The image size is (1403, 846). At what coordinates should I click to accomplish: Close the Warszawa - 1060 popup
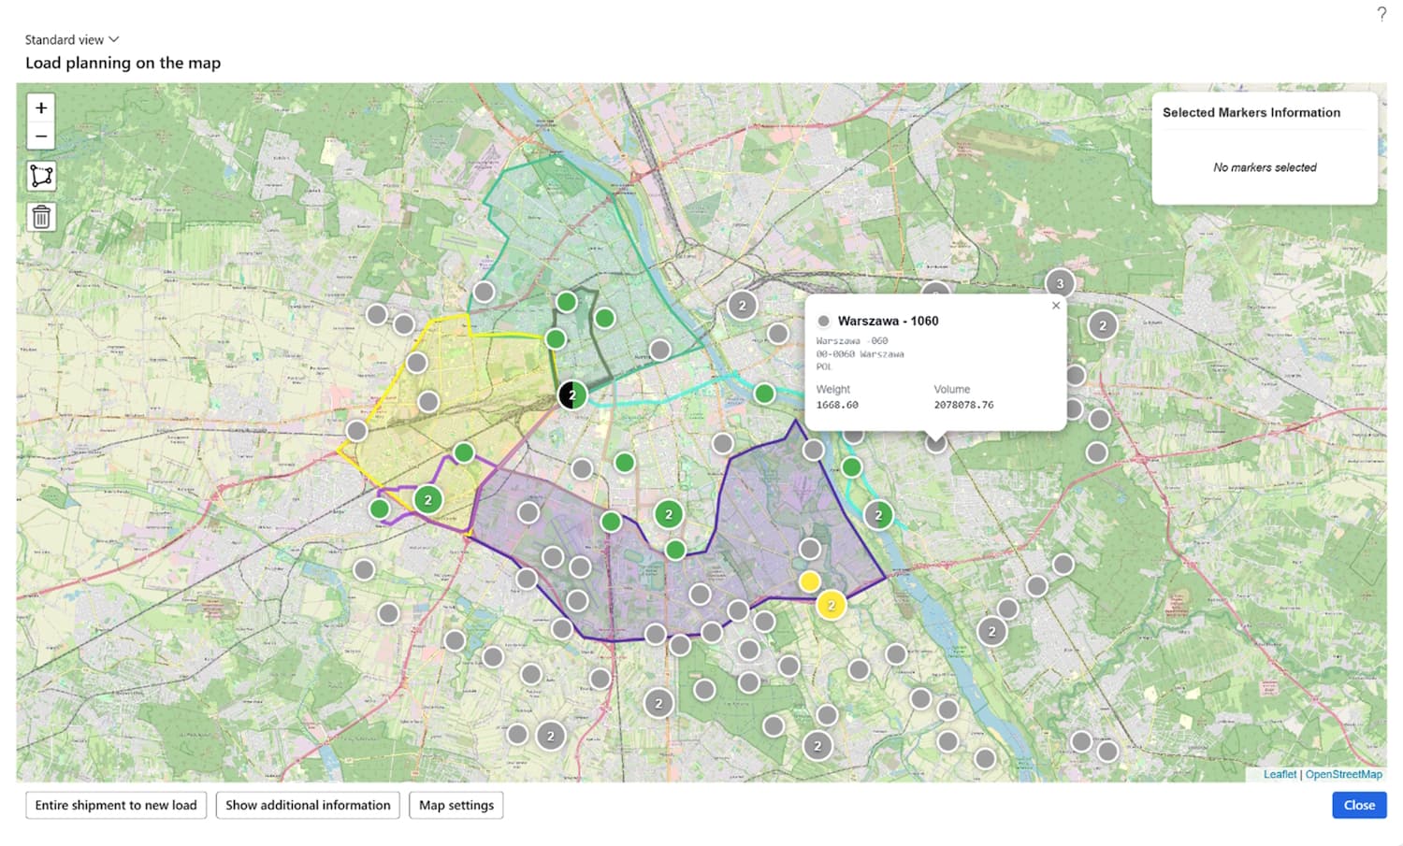(x=1056, y=306)
